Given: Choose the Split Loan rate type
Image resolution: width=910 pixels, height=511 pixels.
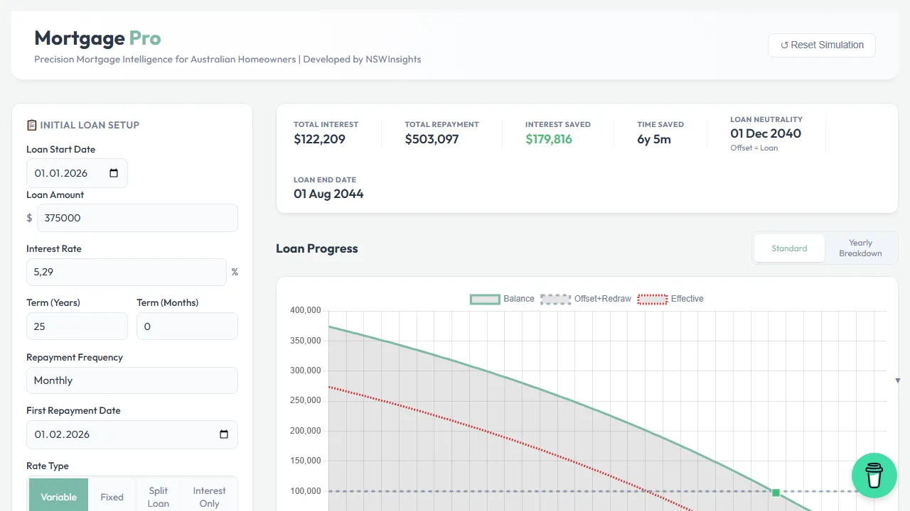Looking at the screenshot, I should (x=159, y=497).
